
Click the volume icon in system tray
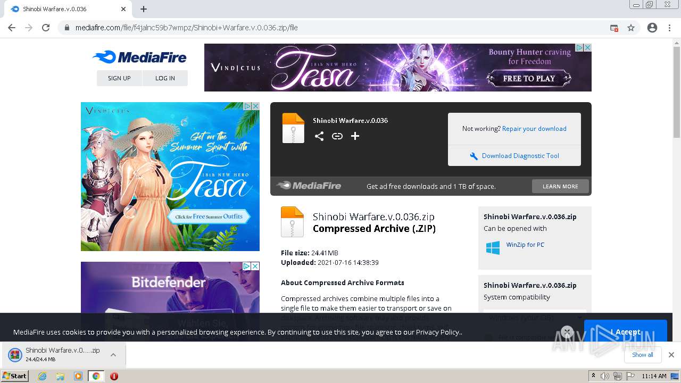(605, 376)
